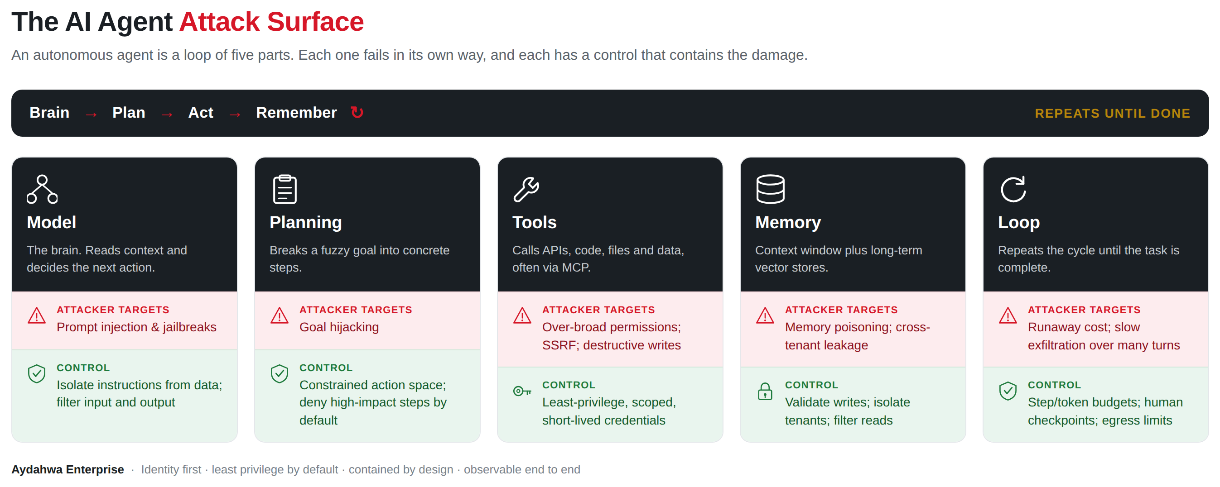This screenshot has height=487, width=1220.
Task: Click the warning triangle in Loop card
Action: [x=1008, y=315]
